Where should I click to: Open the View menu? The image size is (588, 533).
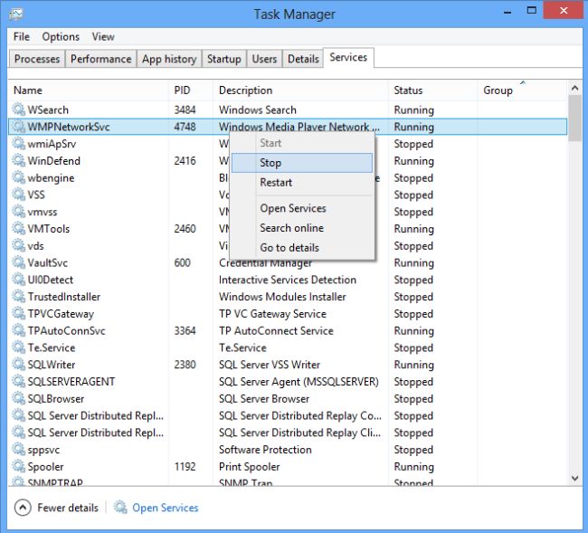[x=103, y=37]
